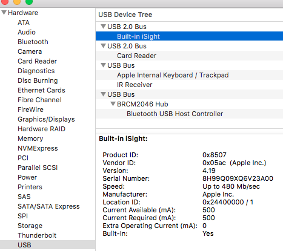Open Thunderbolt in sidebar
This screenshot has width=283, height=251.
pyautogui.click(x=37, y=235)
